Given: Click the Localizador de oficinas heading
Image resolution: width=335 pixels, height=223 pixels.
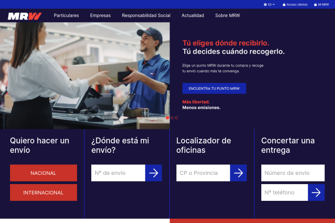Looking at the screenshot, I should tap(204, 145).
